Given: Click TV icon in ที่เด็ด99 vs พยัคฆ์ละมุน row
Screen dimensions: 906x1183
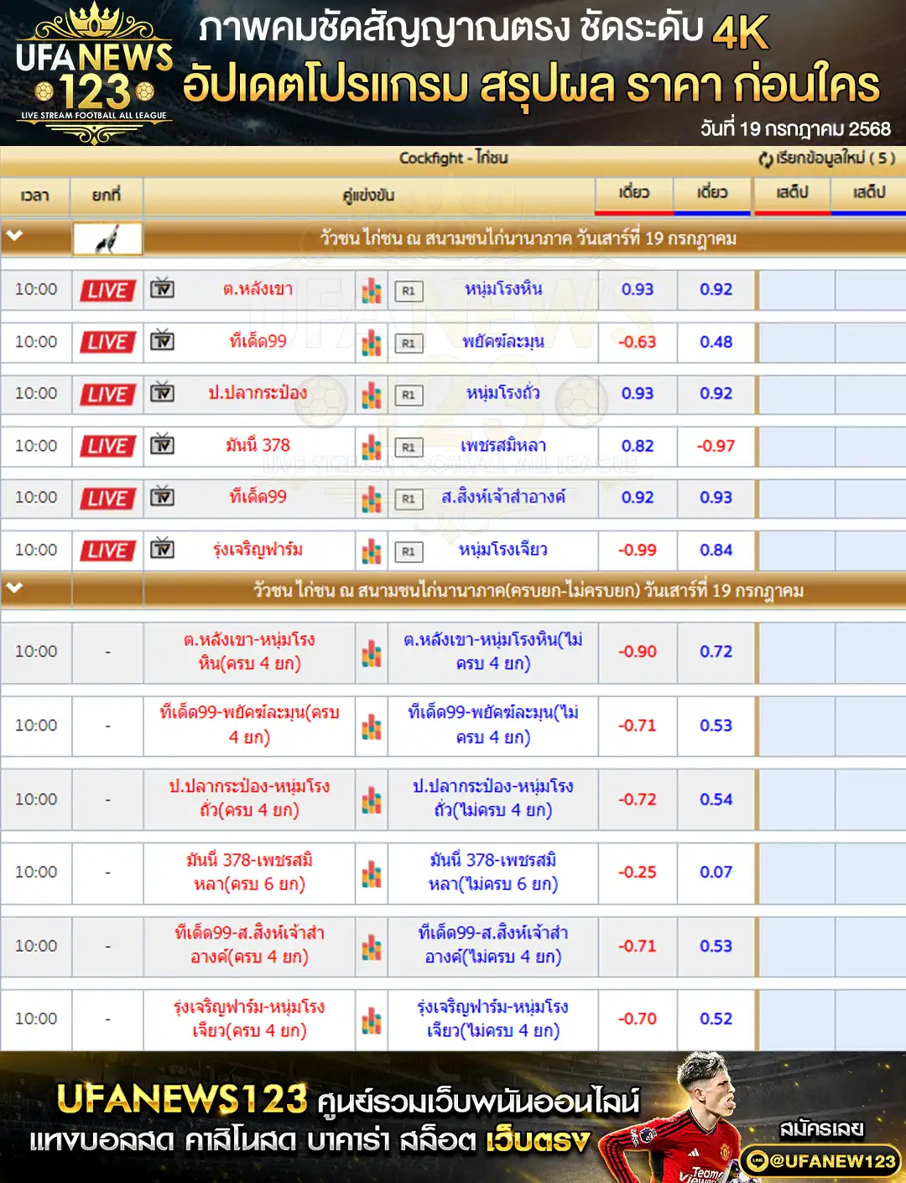Looking at the screenshot, I should point(162,341).
